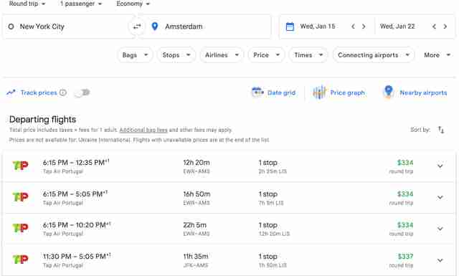Open the Round trip dropdown
This screenshot has width=459, height=276.
(x=27, y=4)
